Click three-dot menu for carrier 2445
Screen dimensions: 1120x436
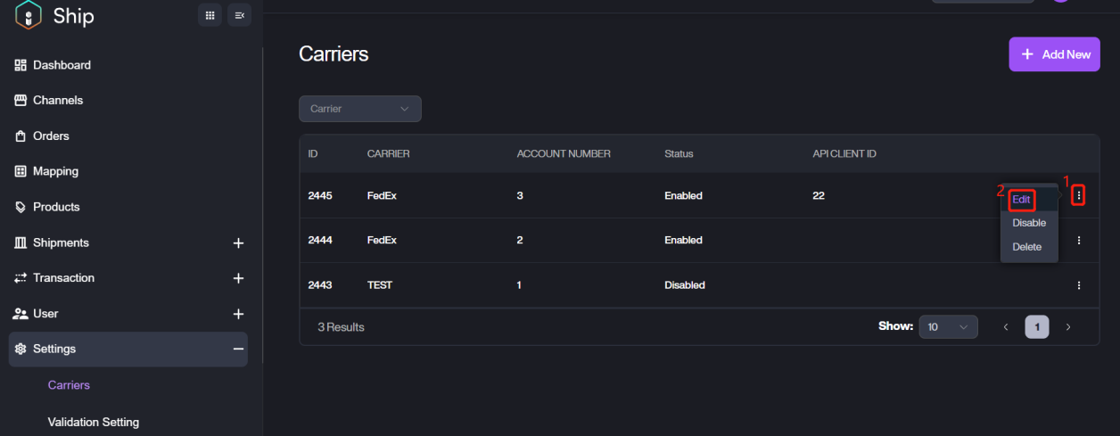(1079, 195)
